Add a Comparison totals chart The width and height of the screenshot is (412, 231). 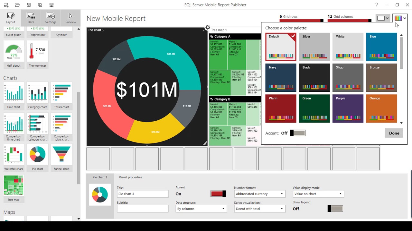tap(61, 127)
